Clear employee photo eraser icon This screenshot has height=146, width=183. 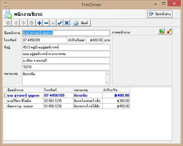point(169,31)
